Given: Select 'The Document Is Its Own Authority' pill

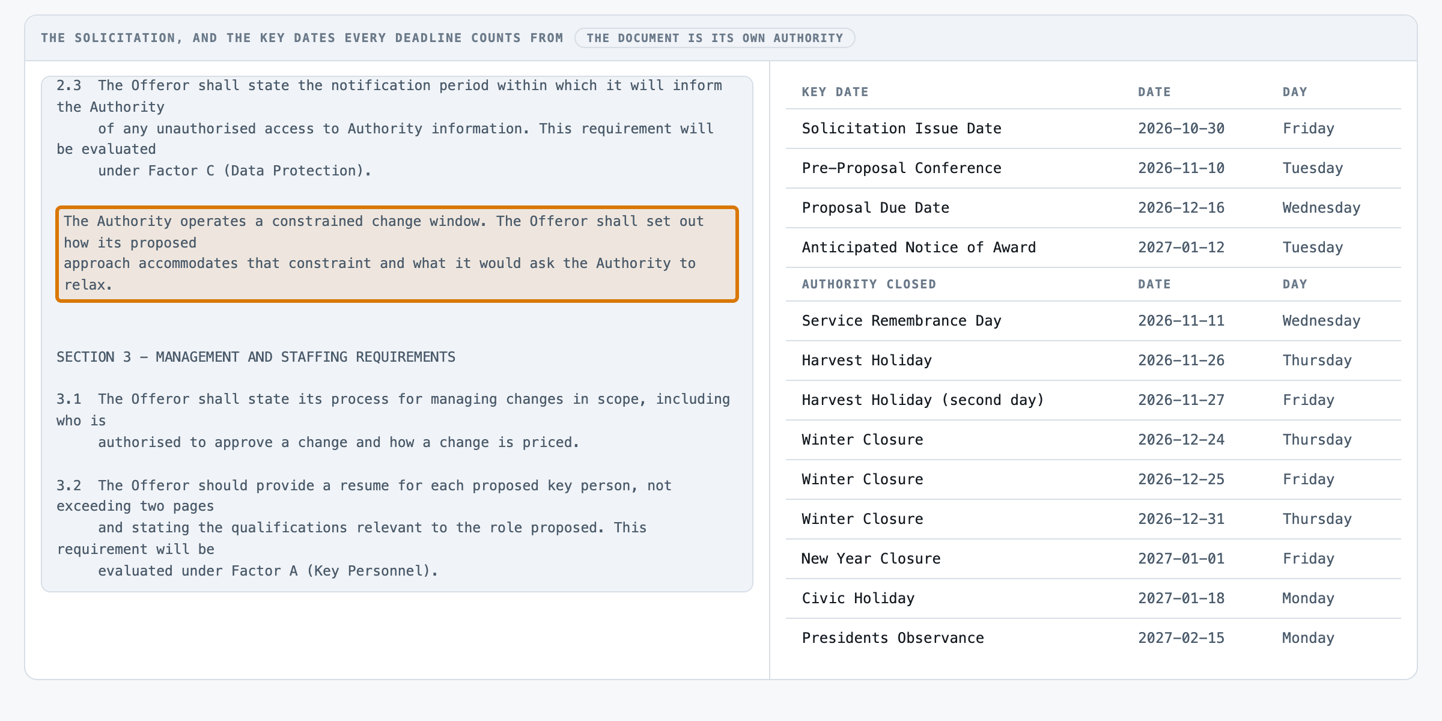Looking at the screenshot, I should tap(714, 38).
